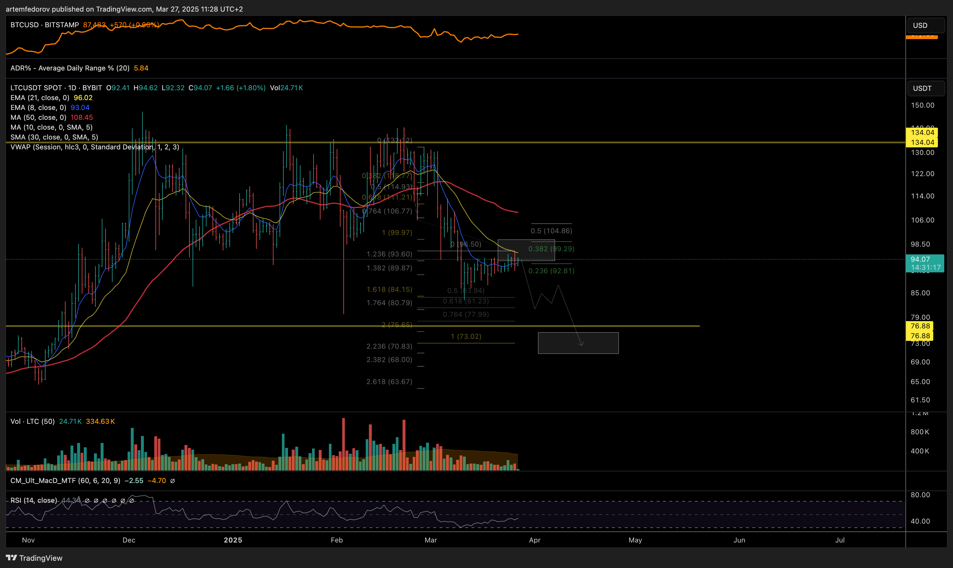
Task: Click the Fib level 2.382 (68.00)
Action: [x=389, y=360]
